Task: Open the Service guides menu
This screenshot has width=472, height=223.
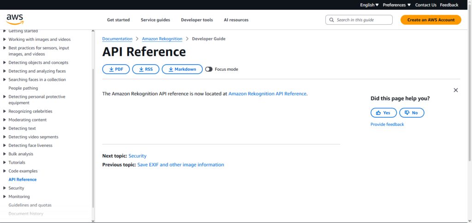Action: coord(155,20)
